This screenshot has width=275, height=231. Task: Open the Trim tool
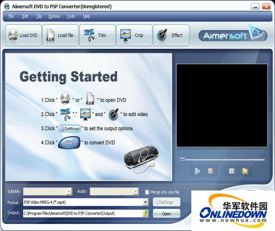click(97, 35)
